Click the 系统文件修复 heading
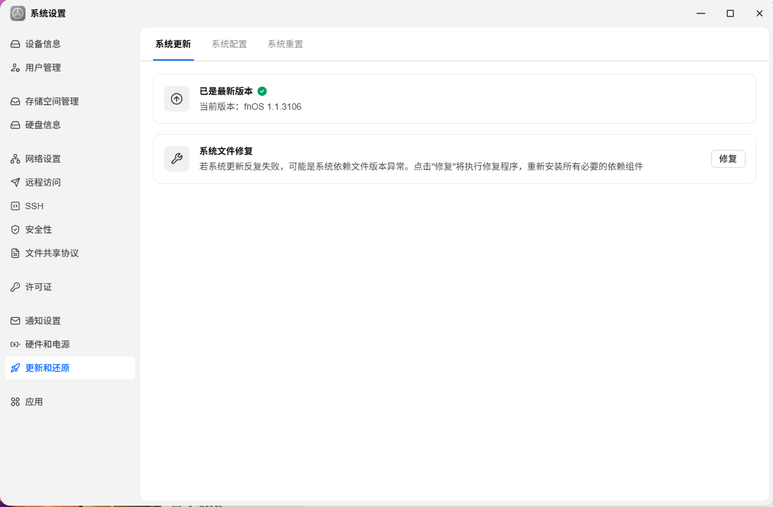The width and height of the screenshot is (773, 507). coord(226,151)
